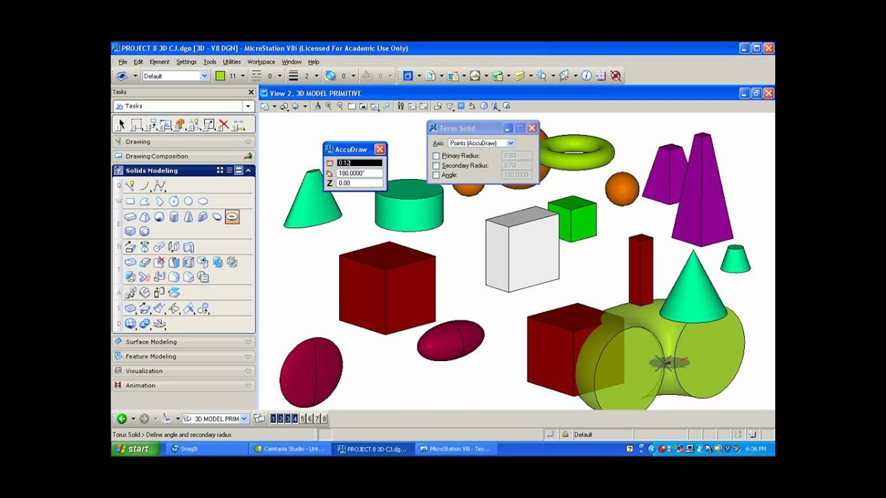Screen dimensions: 886x498
Task: Toggle view 4 button in View Groups
Action: point(295,418)
